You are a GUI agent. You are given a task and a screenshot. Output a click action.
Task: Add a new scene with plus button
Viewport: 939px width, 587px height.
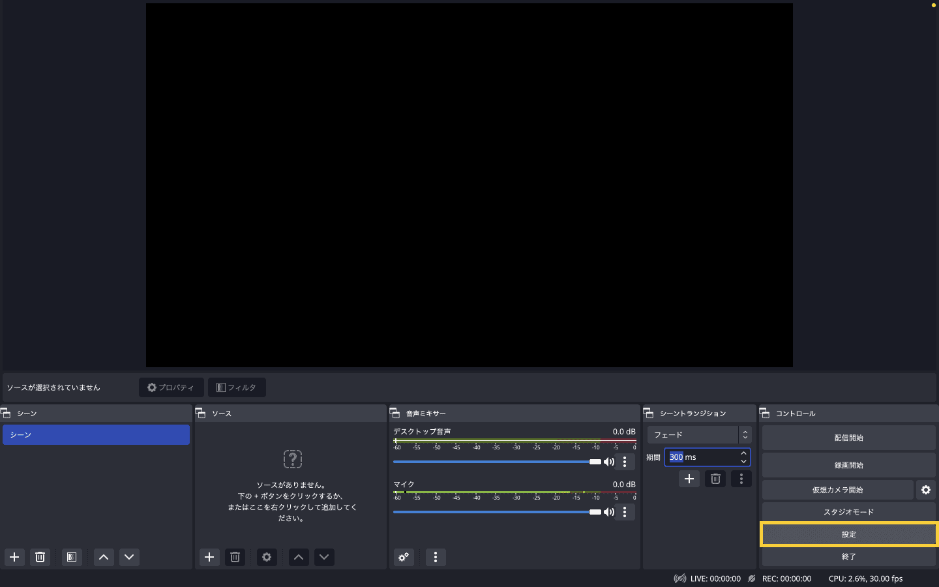click(x=14, y=557)
